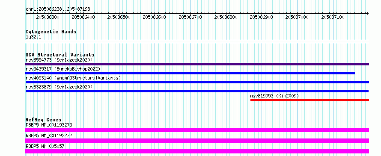Select the blue nsv6323879 variant bar
This screenshot has width=381, height=156.
pos(197,91)
